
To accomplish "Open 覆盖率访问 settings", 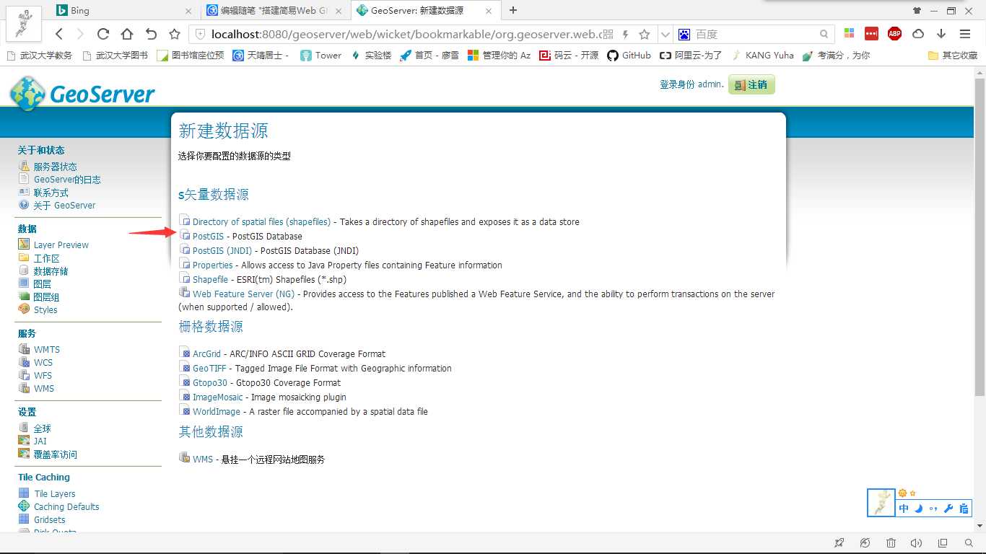I will pos(56,454).
